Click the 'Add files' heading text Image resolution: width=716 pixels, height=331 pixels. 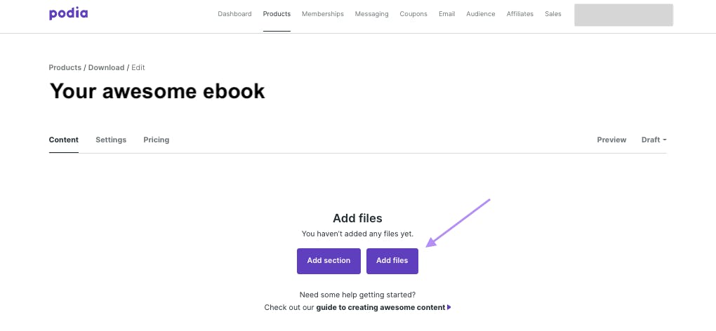click(357, 218)
